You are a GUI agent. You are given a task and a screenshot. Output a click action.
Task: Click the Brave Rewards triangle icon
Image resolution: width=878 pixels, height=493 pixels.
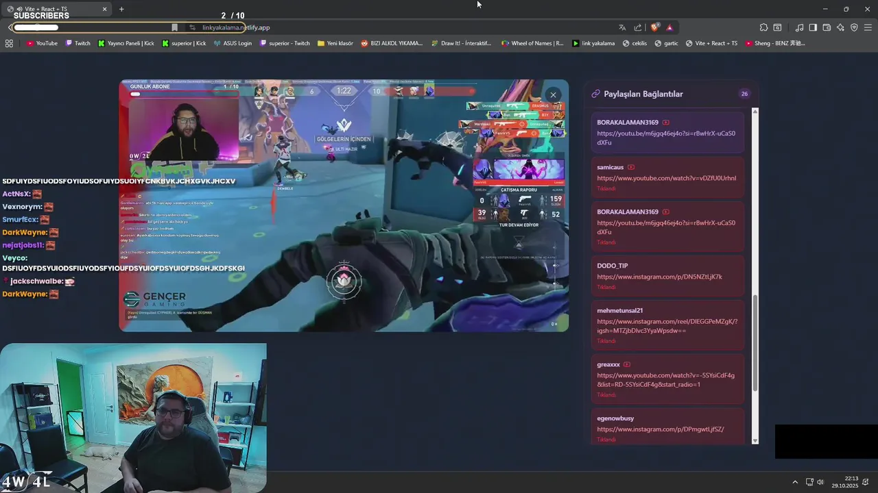(669, 27)
